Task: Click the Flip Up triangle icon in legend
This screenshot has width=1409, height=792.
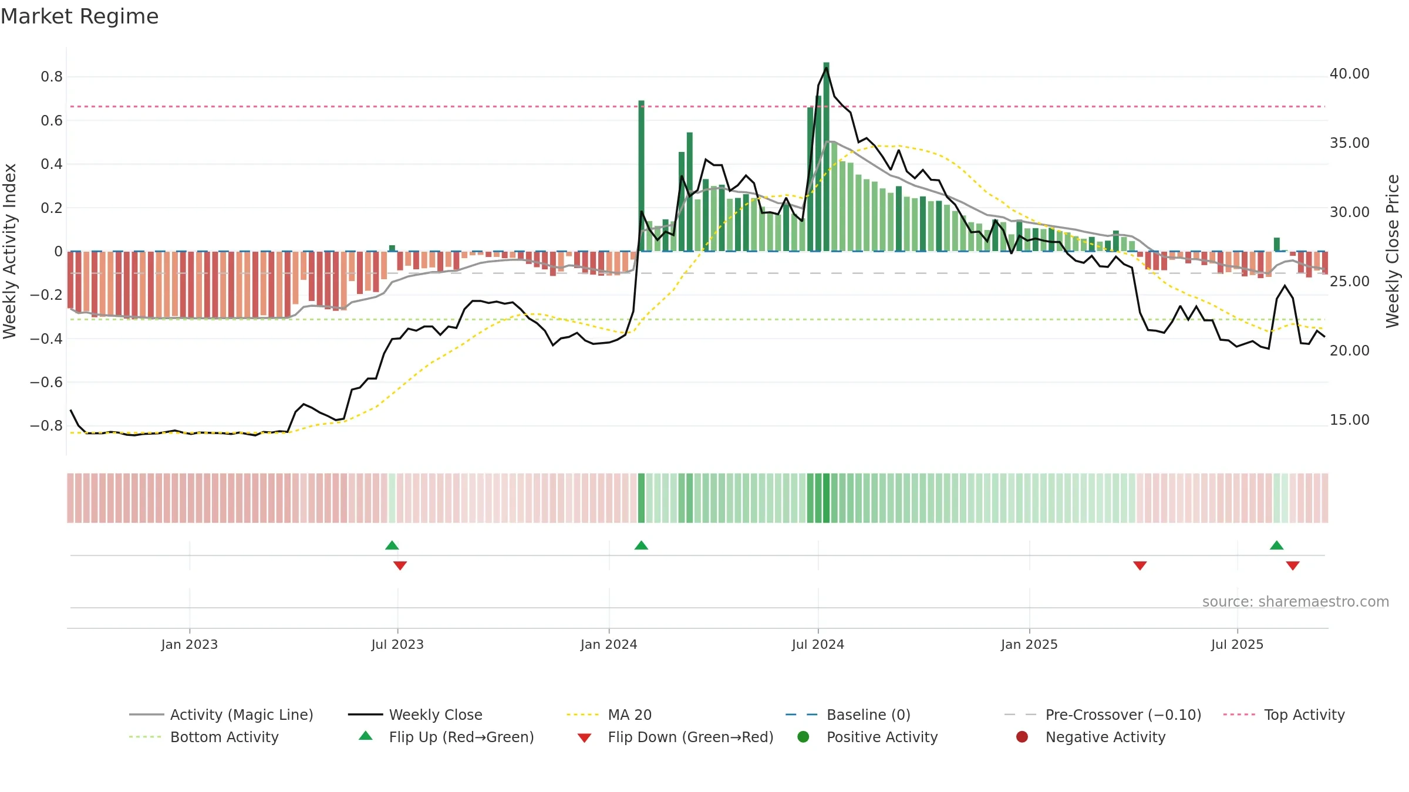Action: tap(366, 736)
